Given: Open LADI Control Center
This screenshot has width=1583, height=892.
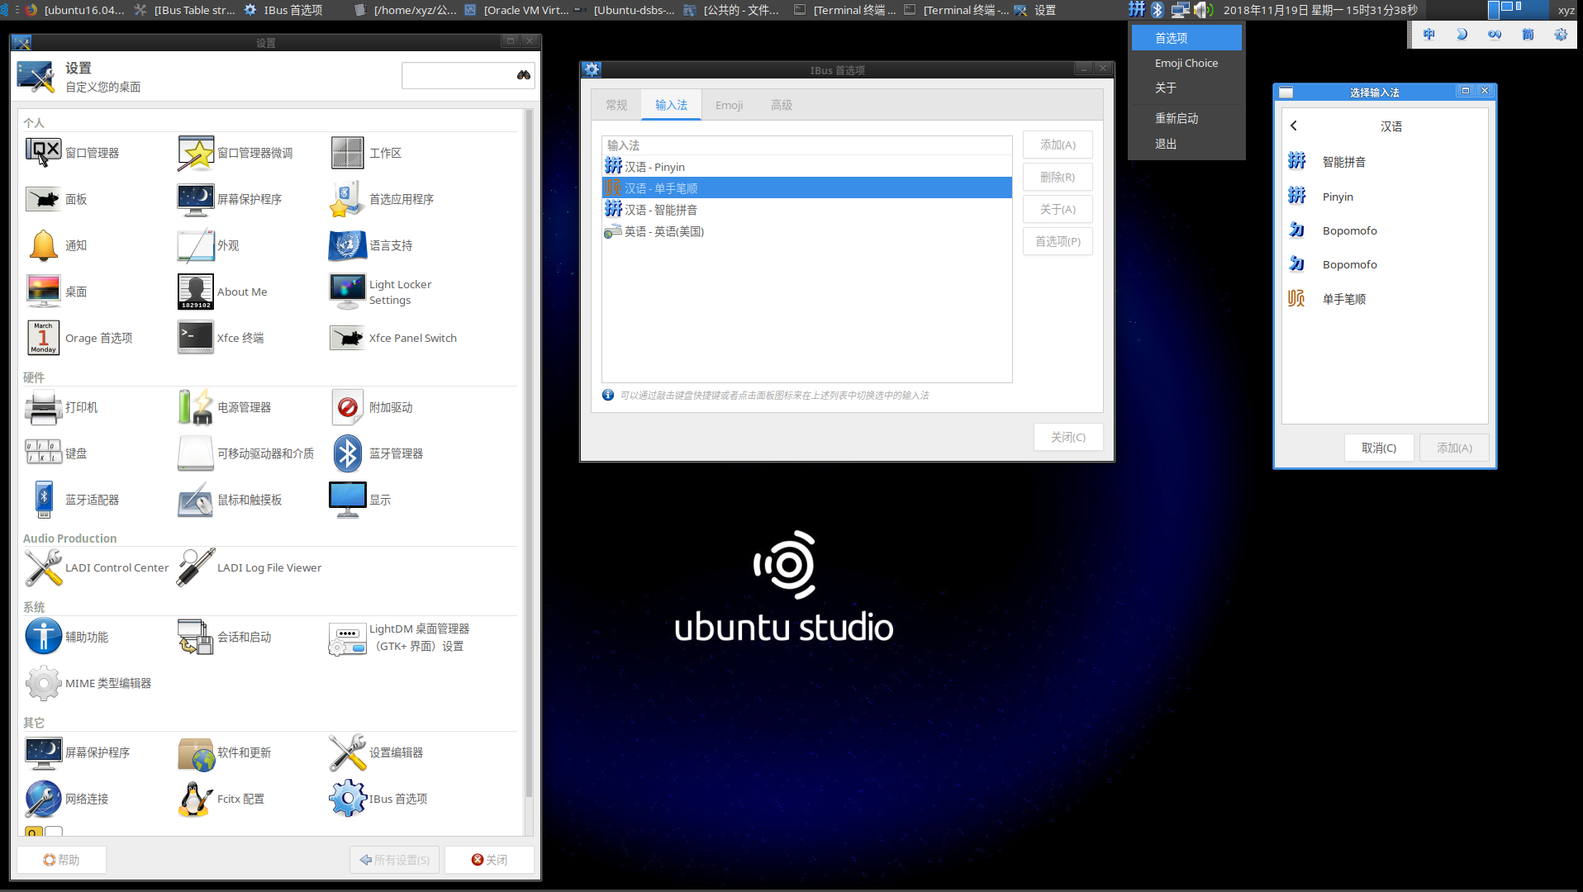Looking at the screenshot, I should (97, 567).
